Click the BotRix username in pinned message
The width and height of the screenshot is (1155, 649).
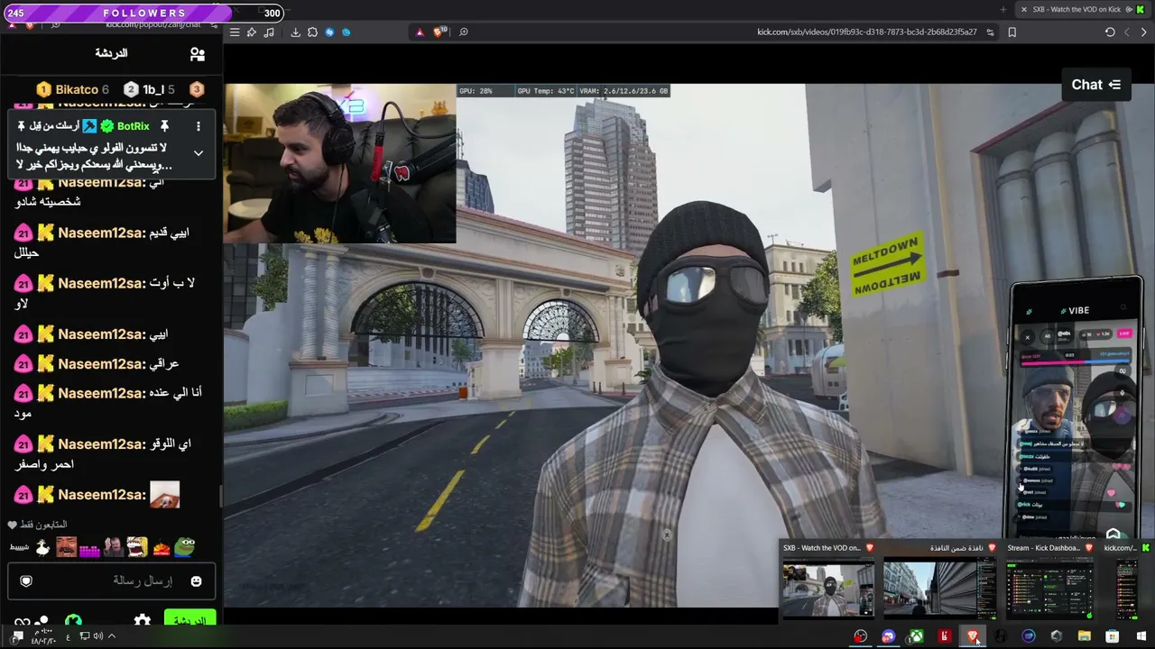click(x=133, y=126)
